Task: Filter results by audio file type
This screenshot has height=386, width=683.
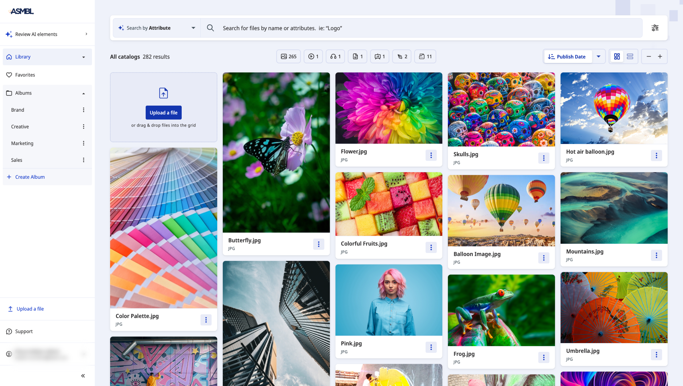Action: click(x=335, y=57)
